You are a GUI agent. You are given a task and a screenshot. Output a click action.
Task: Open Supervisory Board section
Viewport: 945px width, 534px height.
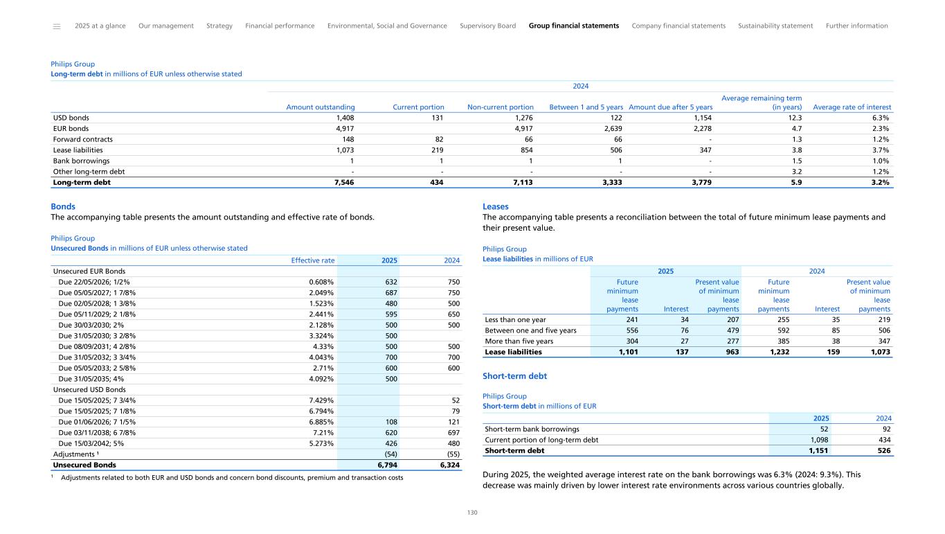487,26
